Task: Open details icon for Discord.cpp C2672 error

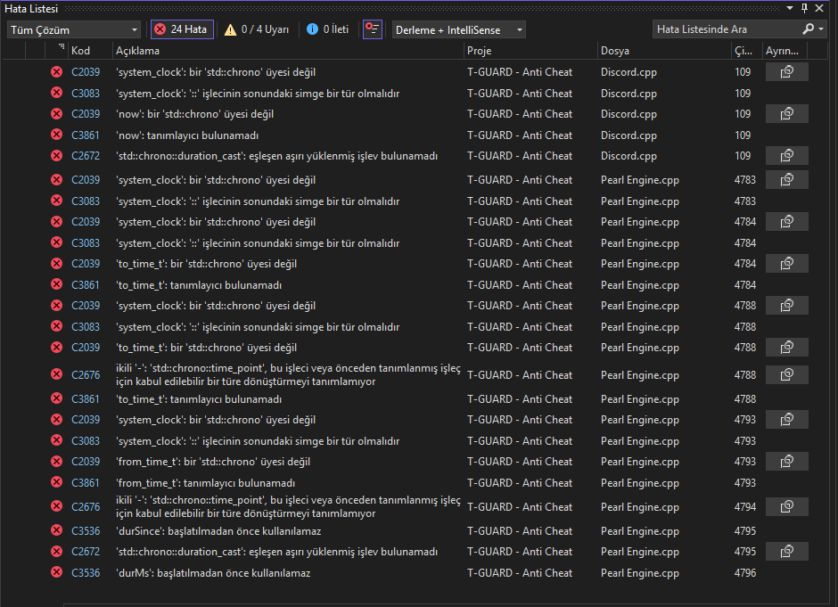Action: click(x=786, y=156)
